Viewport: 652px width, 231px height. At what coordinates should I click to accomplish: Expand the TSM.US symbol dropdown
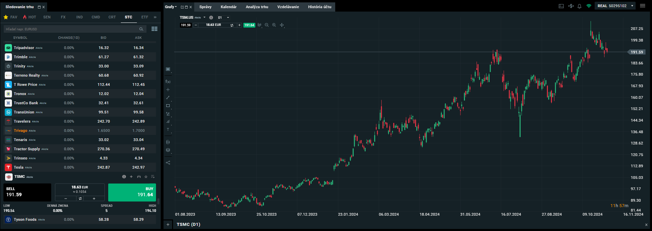tap(204, 17)
